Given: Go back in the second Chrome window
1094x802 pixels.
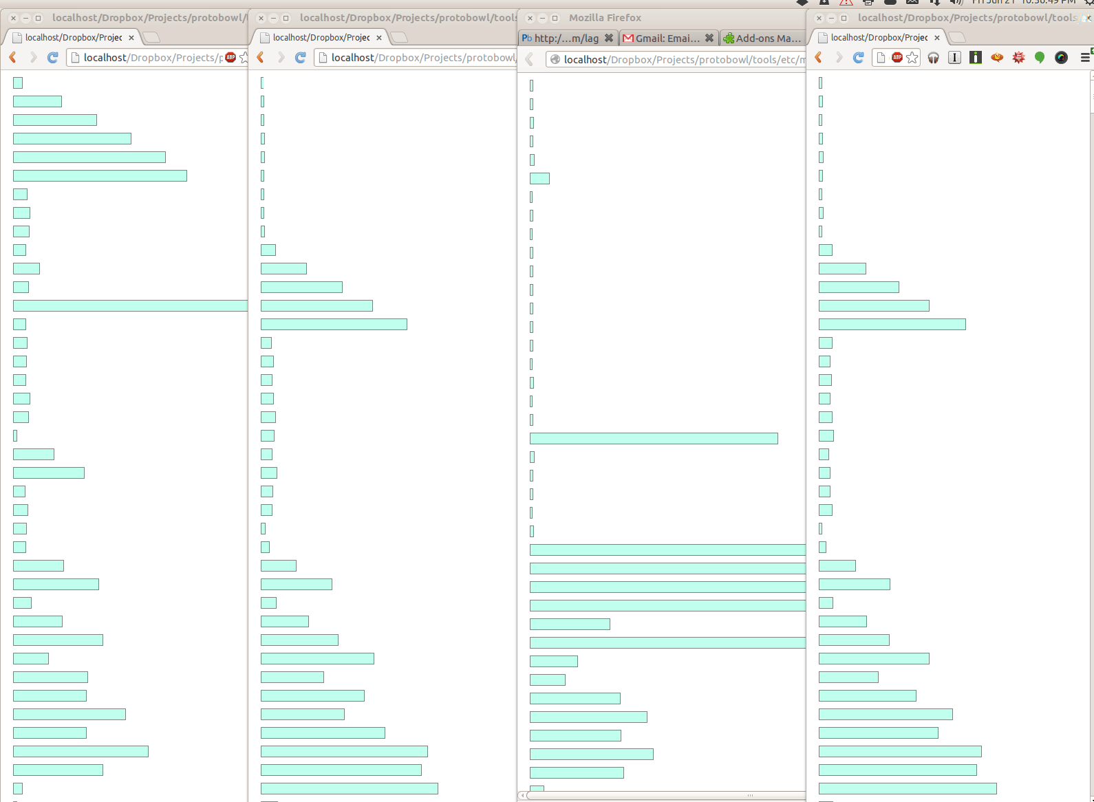Looking at the screenshot, I should [x=261, y=58].
